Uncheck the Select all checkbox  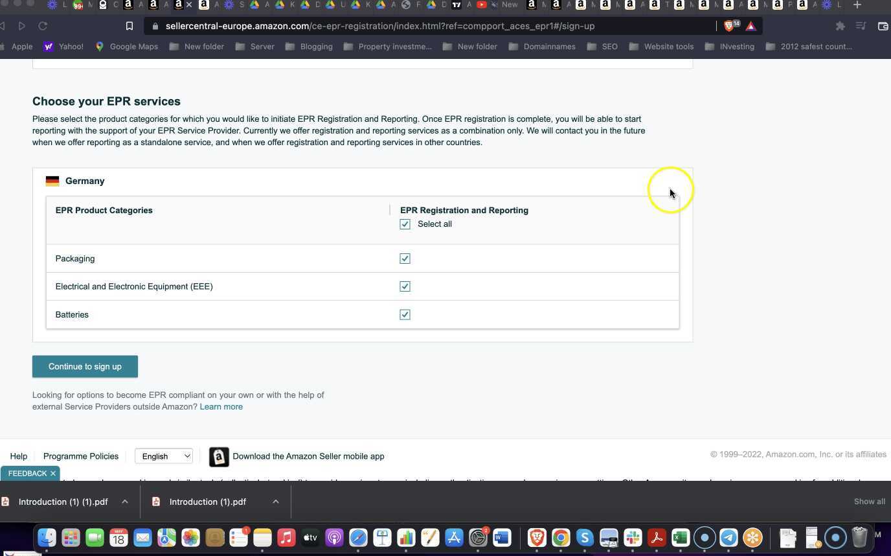coord(405,224)
